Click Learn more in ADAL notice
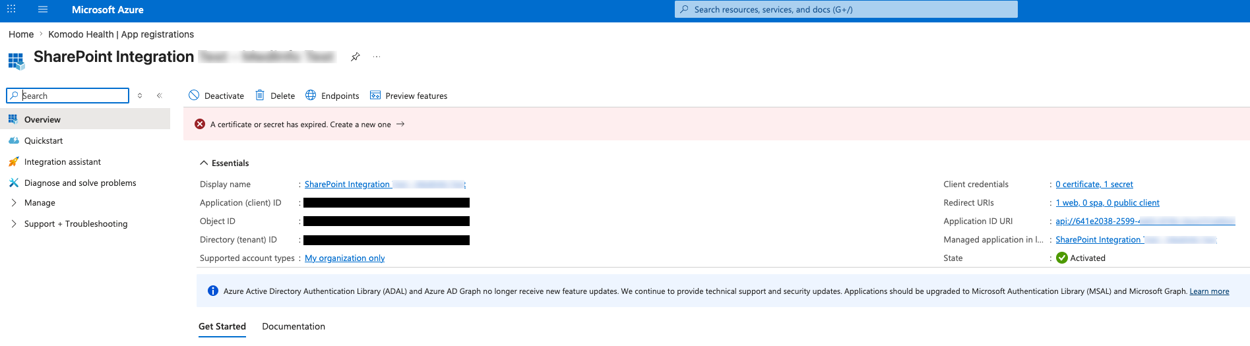 click(x=1209, y=291)
